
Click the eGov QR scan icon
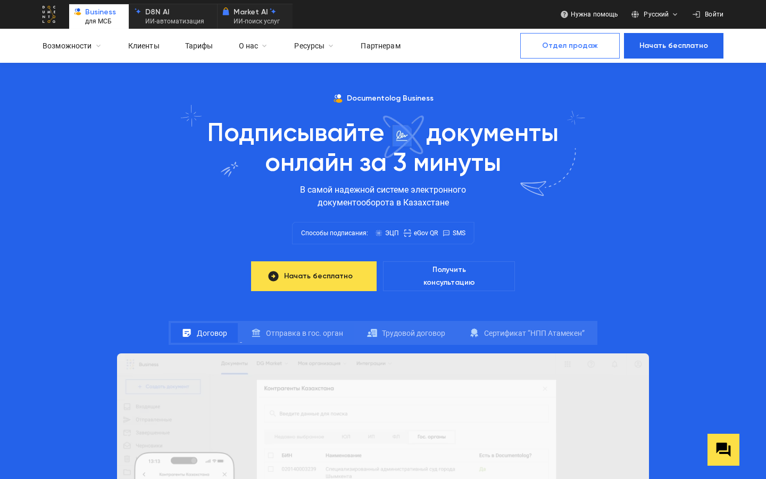tap(407, 233)
